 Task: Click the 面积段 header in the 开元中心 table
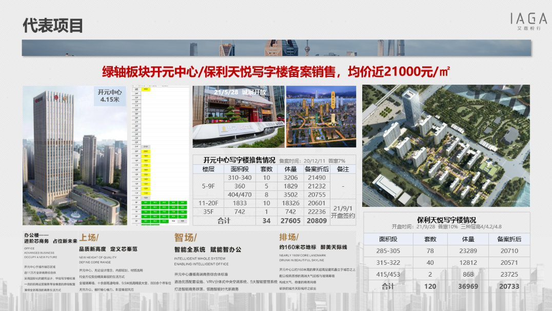pyautogui.click(x=240, y=169)
